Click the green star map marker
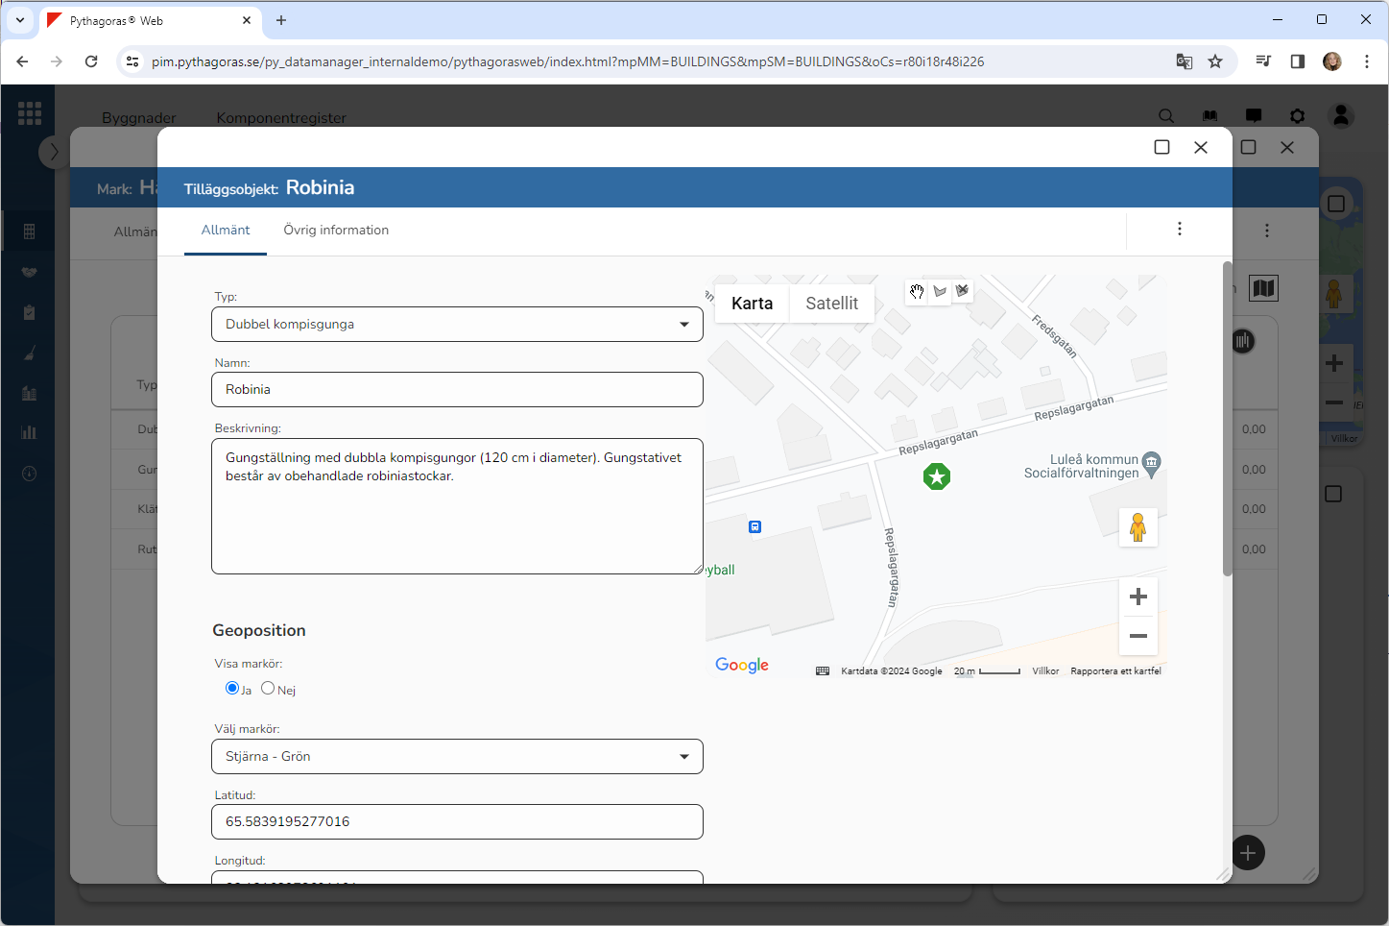Screen dimensions: 1389x926 pyautogui.click(x=937, y=475)
